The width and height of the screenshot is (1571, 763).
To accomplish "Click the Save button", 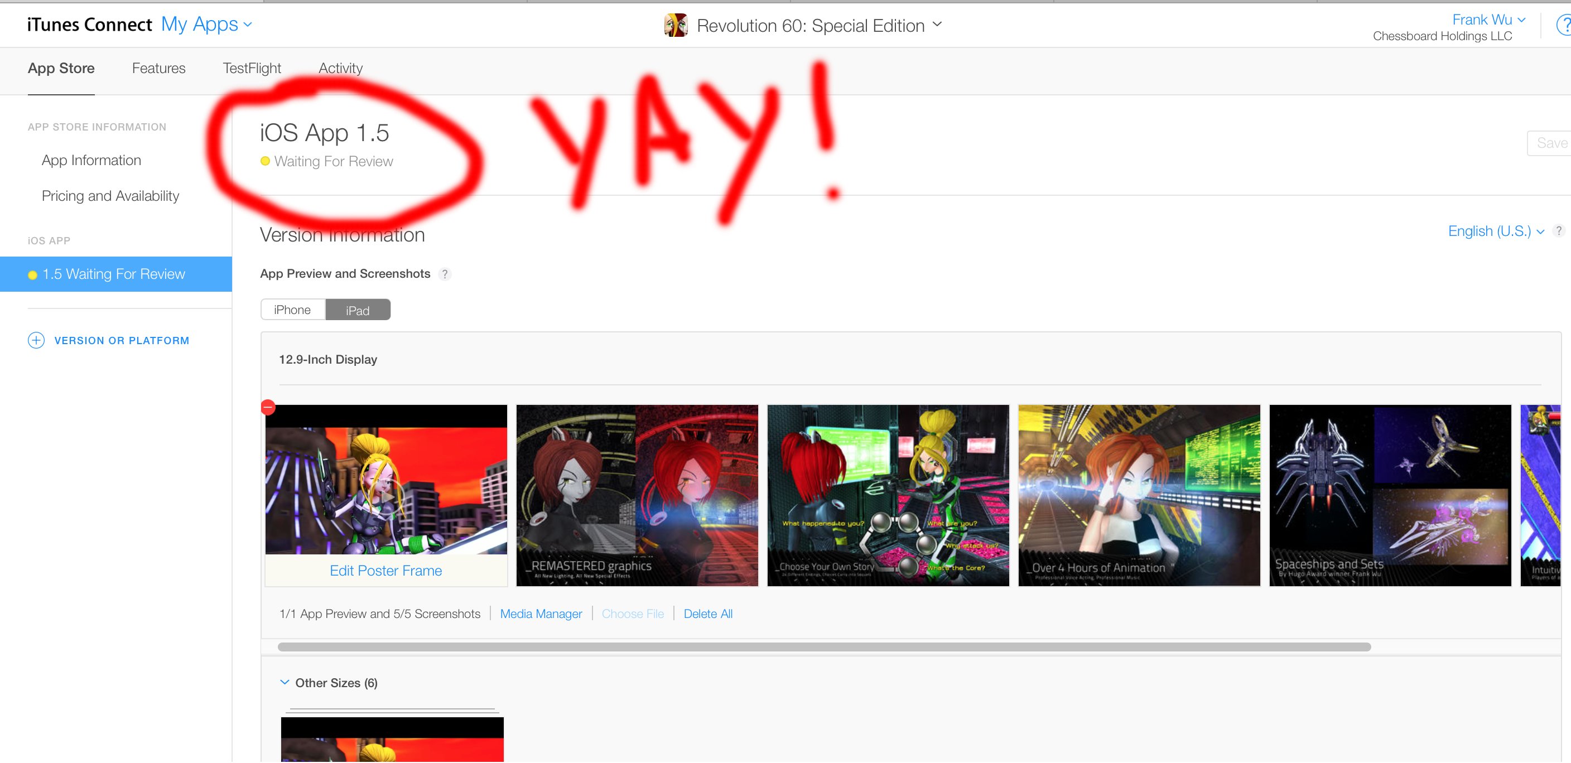I will 1550,143.
